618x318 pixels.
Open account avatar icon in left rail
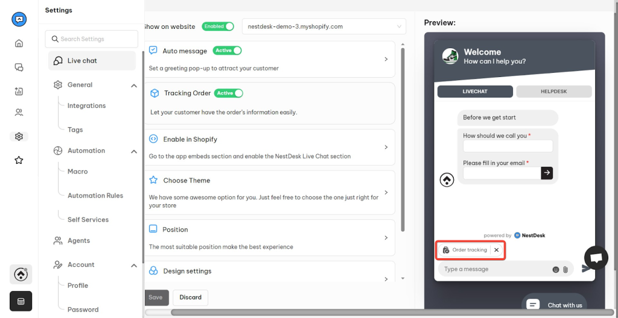point(21,274)
